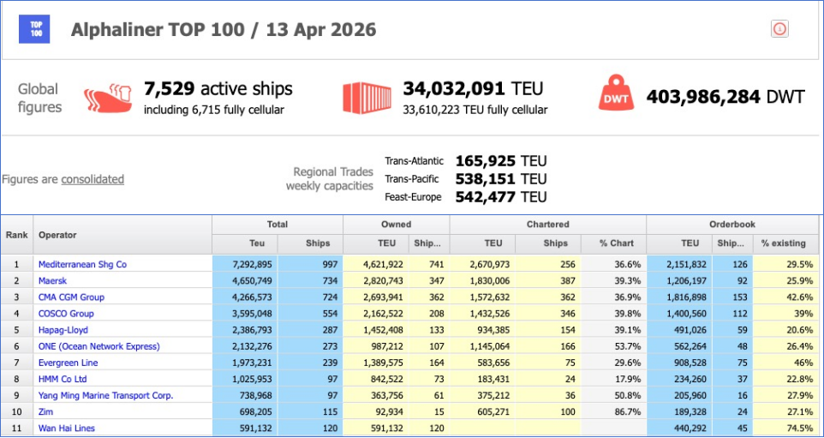This screenshot has width=824, height=438.
Task: Open the Maersk operator page
Action: point(53,280)
